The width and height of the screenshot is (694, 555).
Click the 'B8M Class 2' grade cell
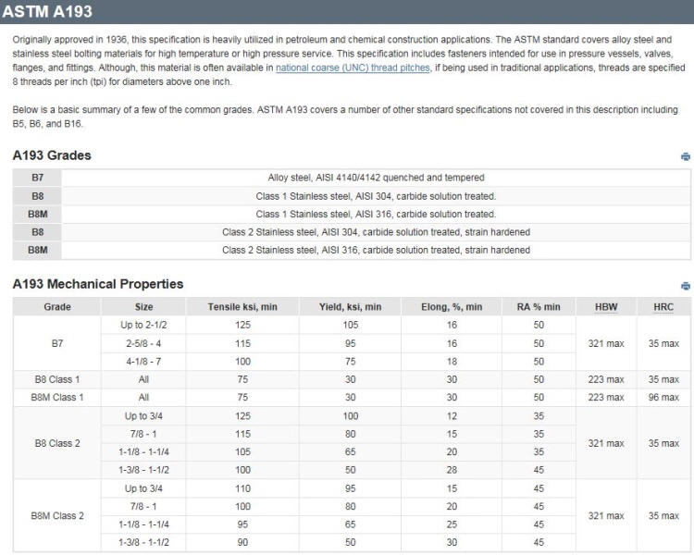point(57,516)
